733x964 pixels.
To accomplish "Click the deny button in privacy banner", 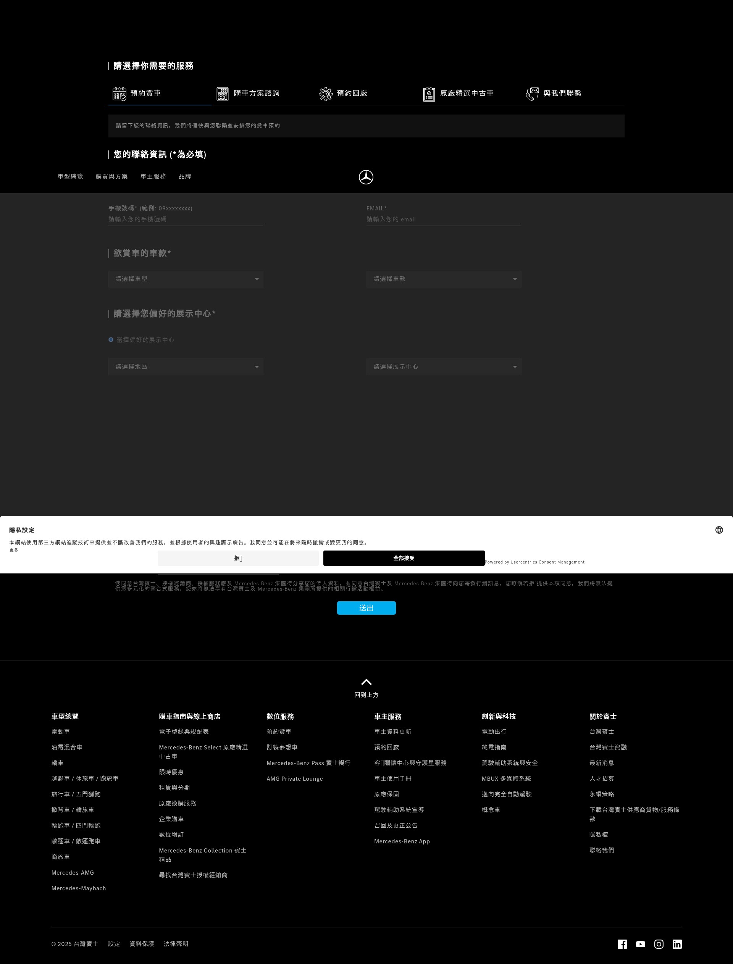I will 238,558.
